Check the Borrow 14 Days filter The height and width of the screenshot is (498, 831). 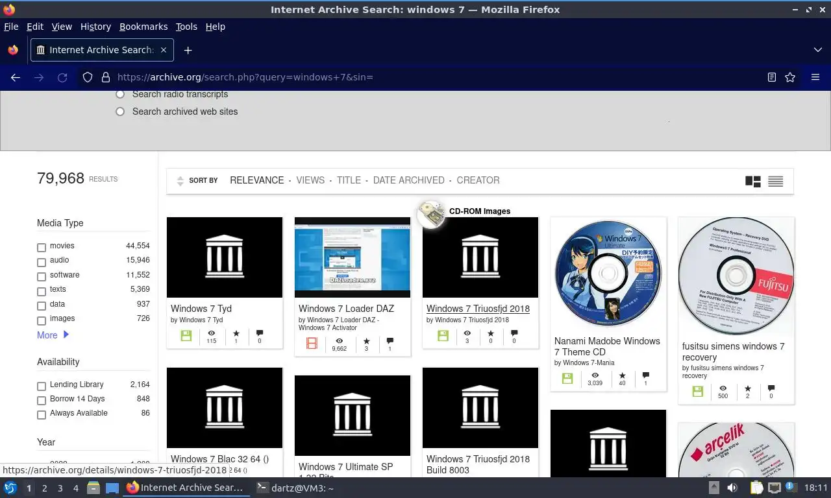tap(42, 400)
